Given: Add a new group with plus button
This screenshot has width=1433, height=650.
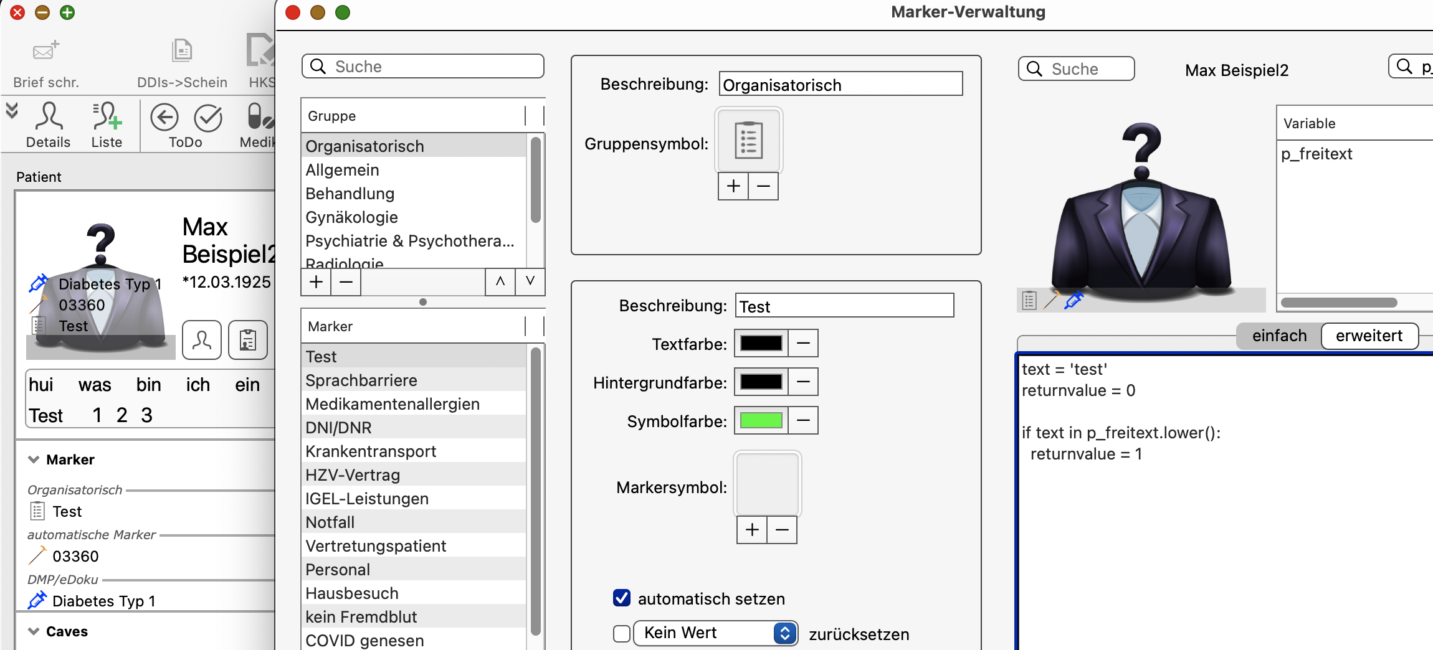Looking at the screenshot, I should coord(317,282).
